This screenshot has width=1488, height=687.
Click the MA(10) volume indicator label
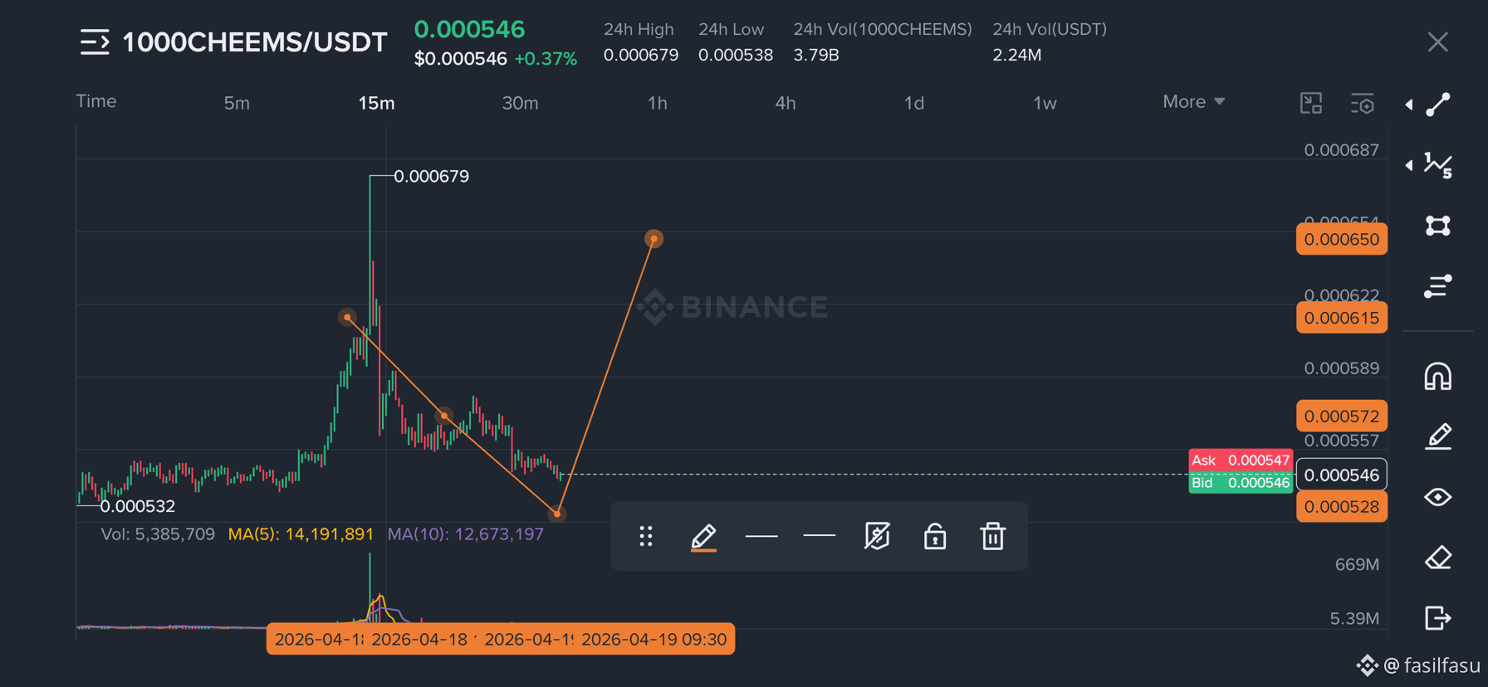(x=466, y=534)
